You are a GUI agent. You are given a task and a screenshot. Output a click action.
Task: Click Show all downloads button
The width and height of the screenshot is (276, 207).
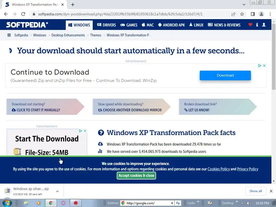[256, 191]
